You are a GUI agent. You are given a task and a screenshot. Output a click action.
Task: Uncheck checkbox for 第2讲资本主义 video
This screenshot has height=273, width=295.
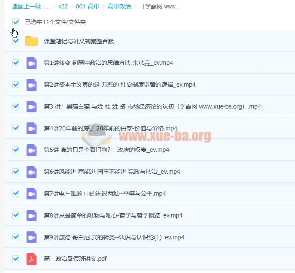tap(16, 85)
